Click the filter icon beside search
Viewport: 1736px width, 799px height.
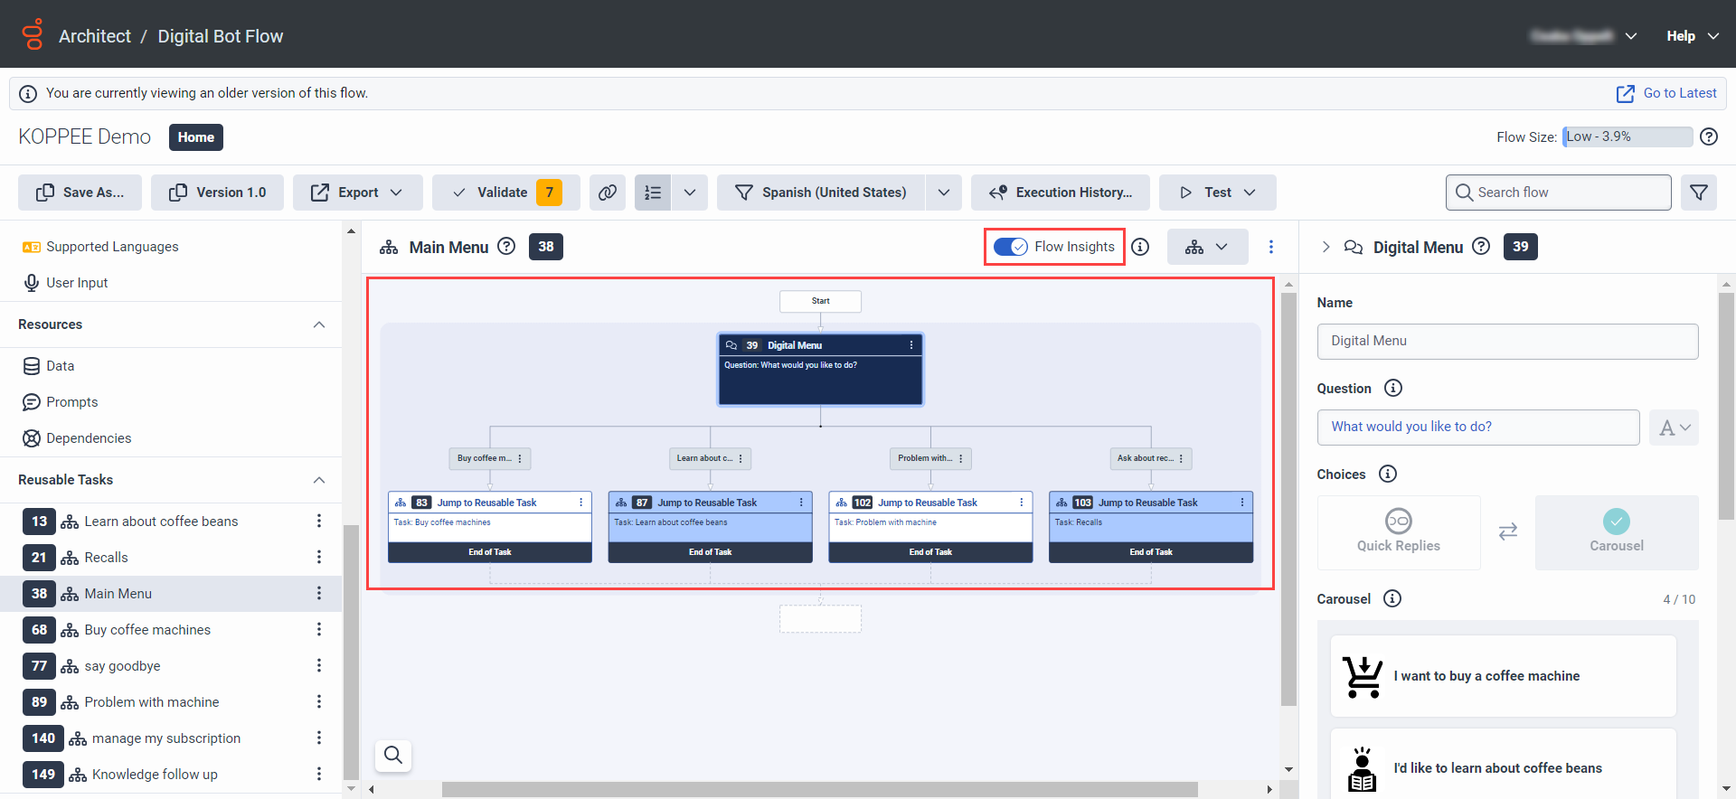pyautogui.click(x=1698, y=193)
